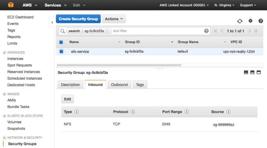Switch to the Outbound tab
The width and height of the screenshot is (267, 148).
point(119,85)
